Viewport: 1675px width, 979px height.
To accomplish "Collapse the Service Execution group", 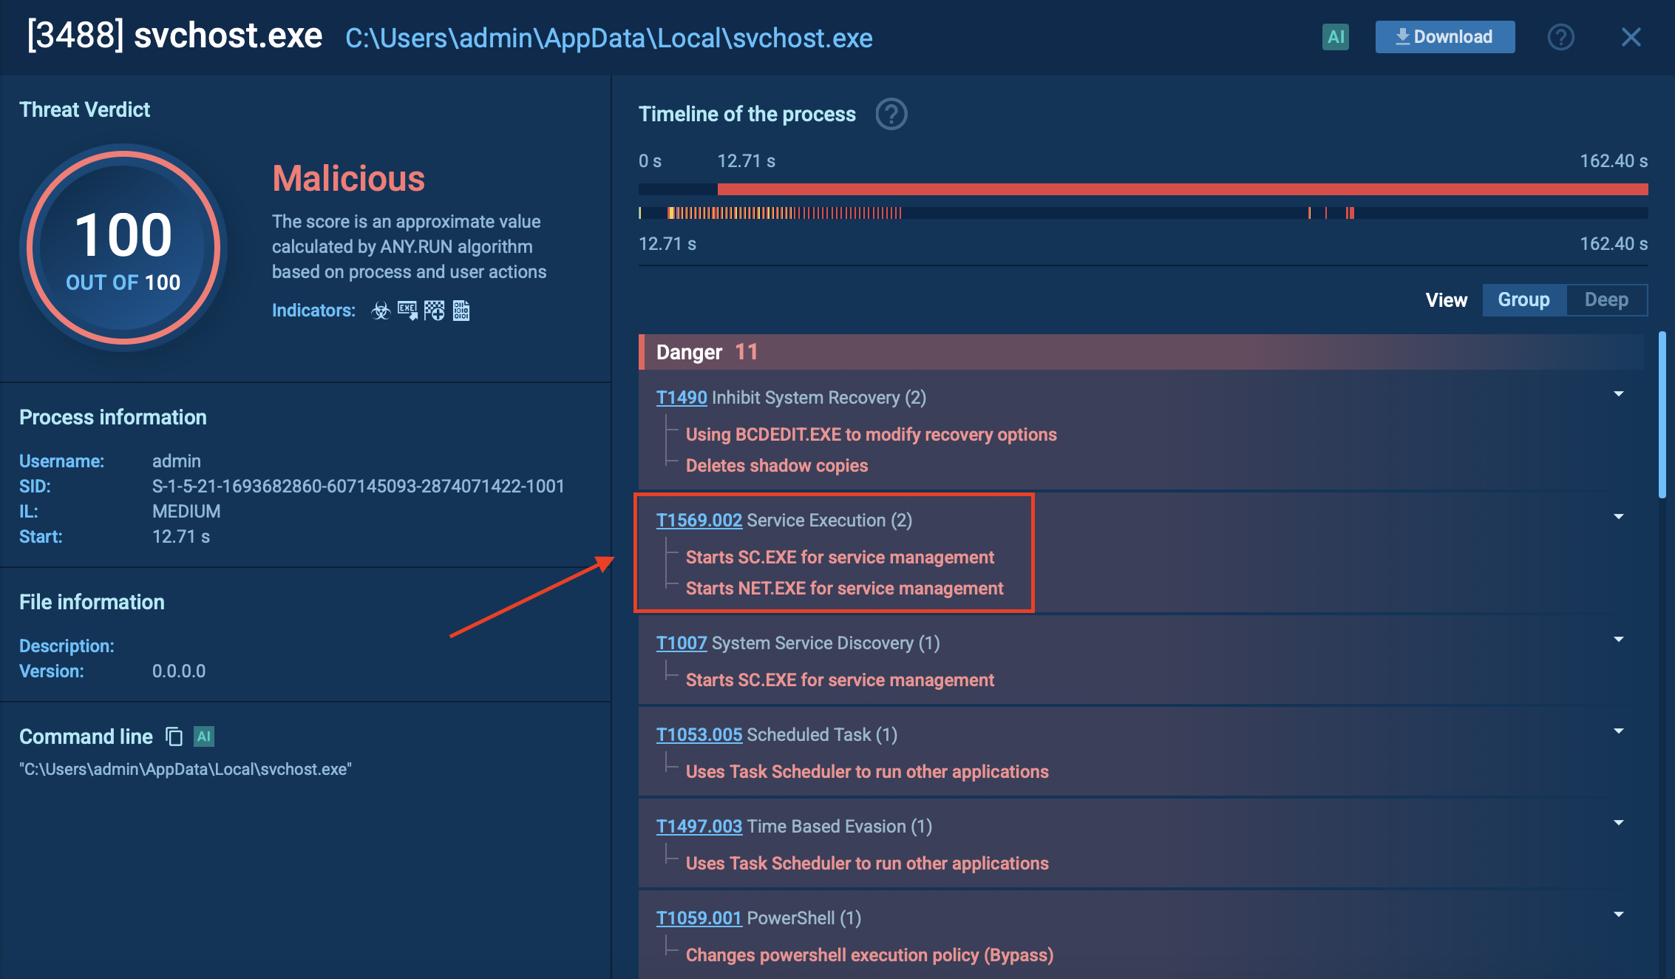I will point(1619,517).
